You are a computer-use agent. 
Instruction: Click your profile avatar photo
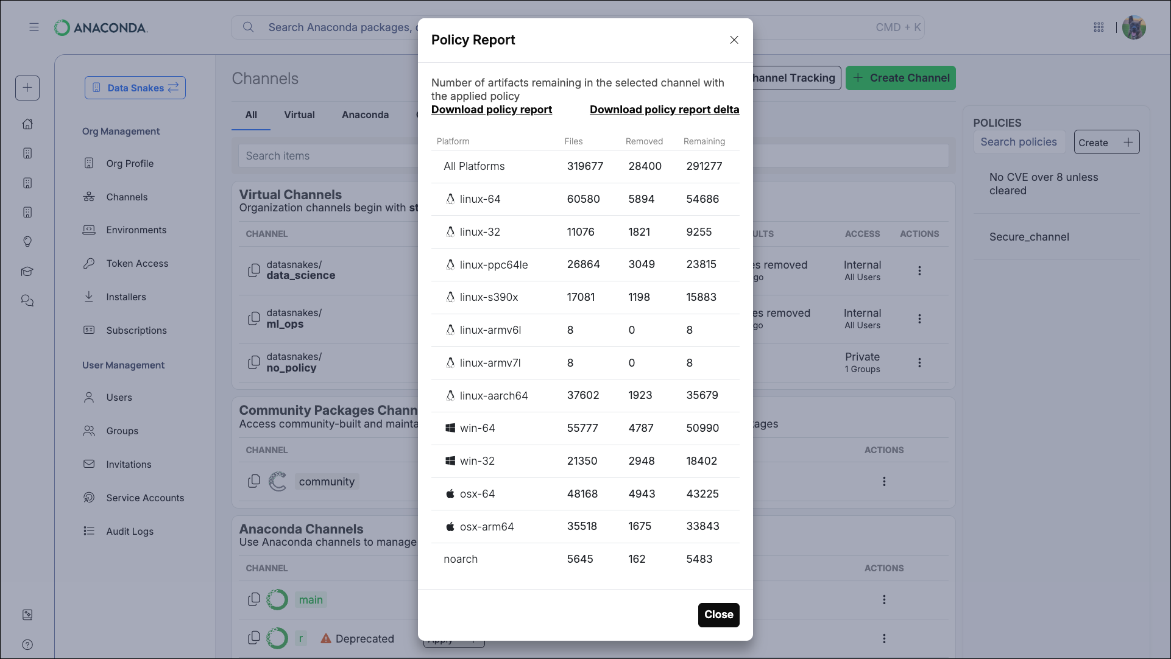coord(1134,27)
